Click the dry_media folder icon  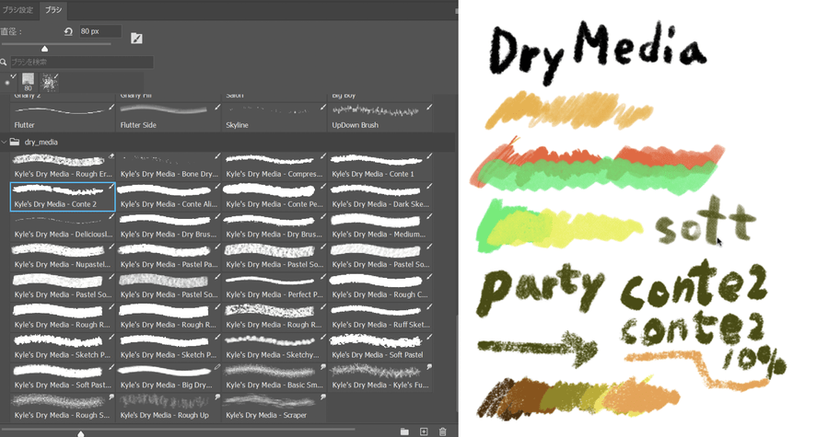[15, 142]
